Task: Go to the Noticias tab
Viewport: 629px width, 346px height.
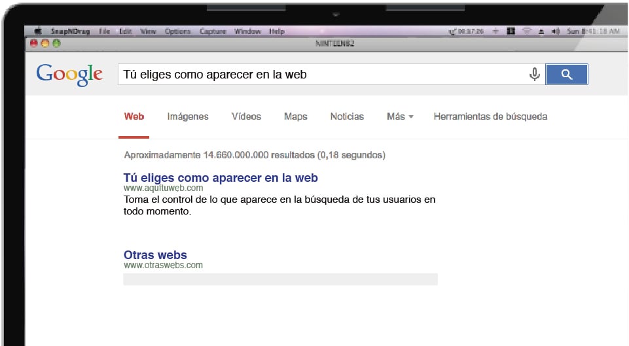Action: tap(347, 116)
